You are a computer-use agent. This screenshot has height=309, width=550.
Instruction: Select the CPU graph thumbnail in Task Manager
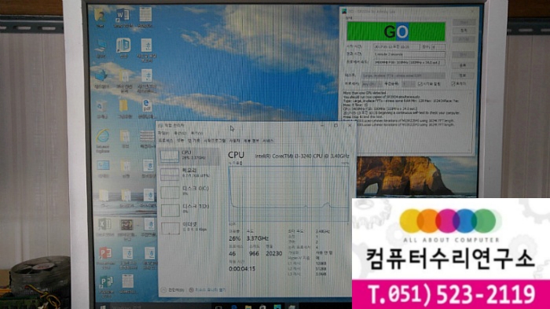tap(170, 156)
